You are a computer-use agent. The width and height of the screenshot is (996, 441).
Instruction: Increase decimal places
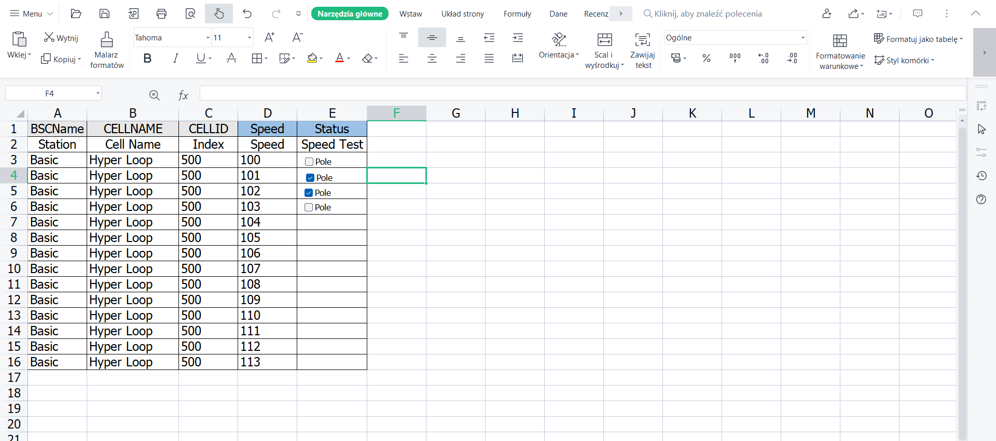[764, 59]
